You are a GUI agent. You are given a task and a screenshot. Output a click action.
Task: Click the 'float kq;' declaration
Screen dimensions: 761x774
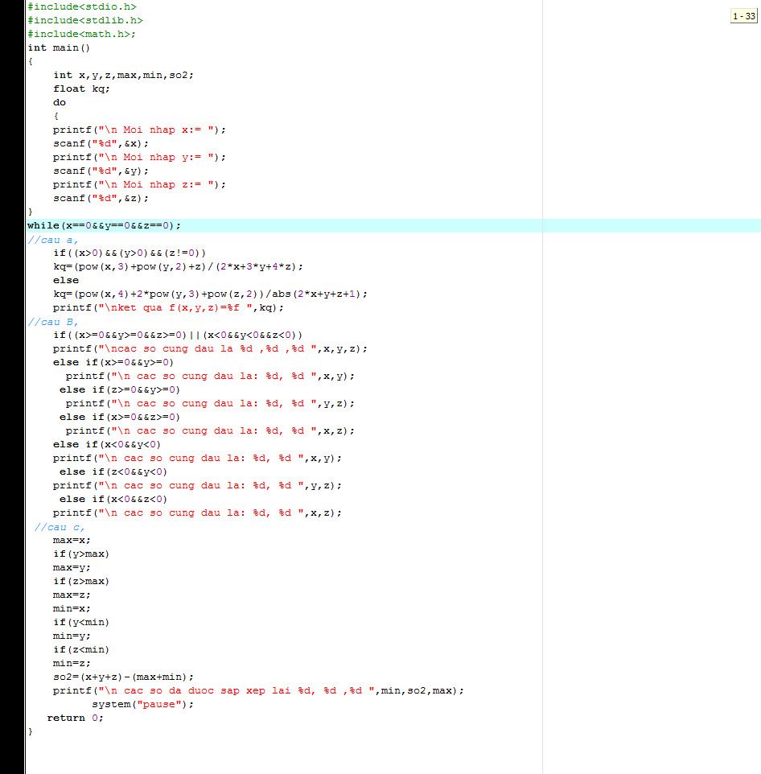point(81,89)
